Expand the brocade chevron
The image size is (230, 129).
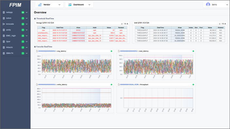[27, 24]
